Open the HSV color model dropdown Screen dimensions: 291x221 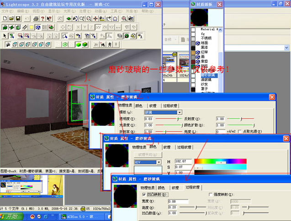[x=159, y=162]
